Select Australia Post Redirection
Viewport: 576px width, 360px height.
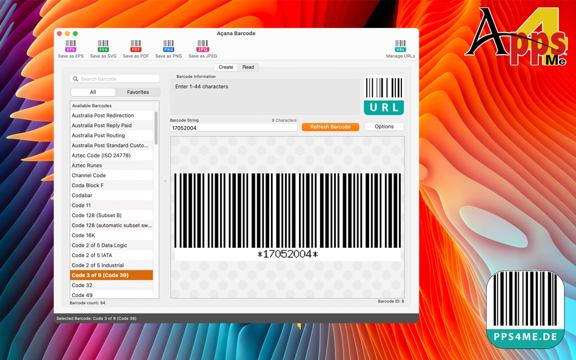pyautogui.click(x=112, y=115)
